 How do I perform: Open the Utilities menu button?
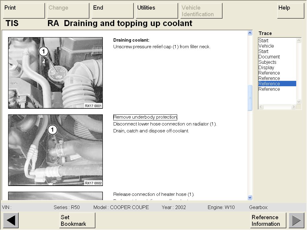157,10
